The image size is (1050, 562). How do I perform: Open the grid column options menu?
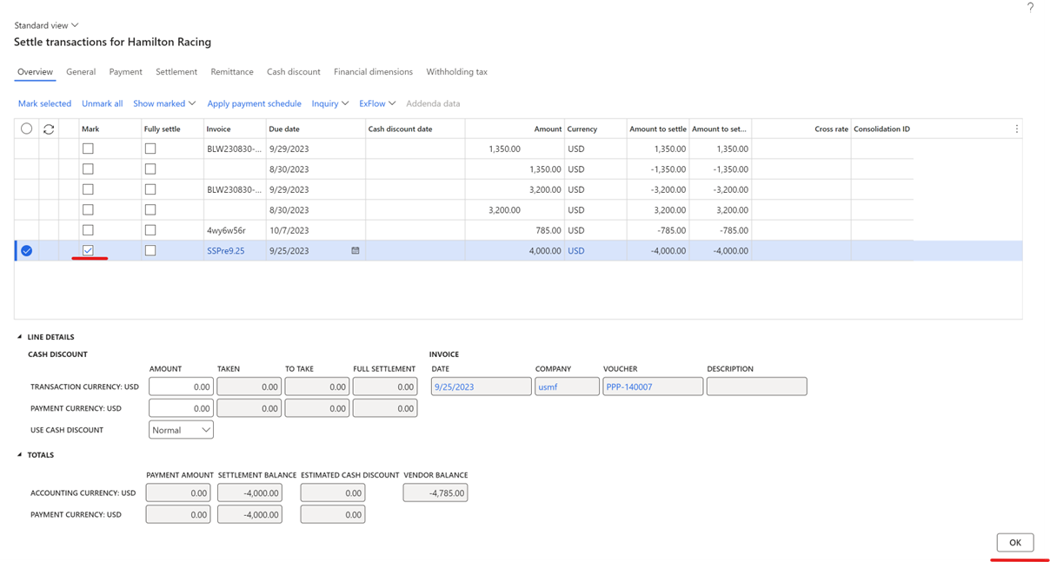click(1016, 129)
